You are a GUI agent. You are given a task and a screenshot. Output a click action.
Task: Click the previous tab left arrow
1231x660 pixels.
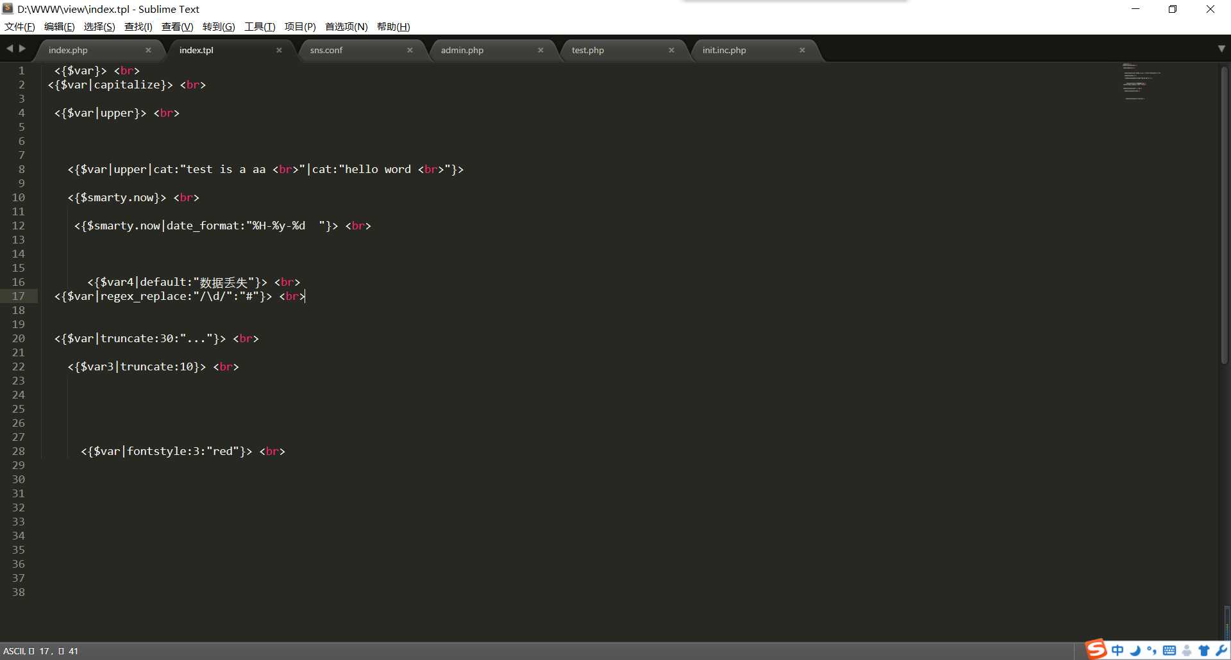[10, 48]
